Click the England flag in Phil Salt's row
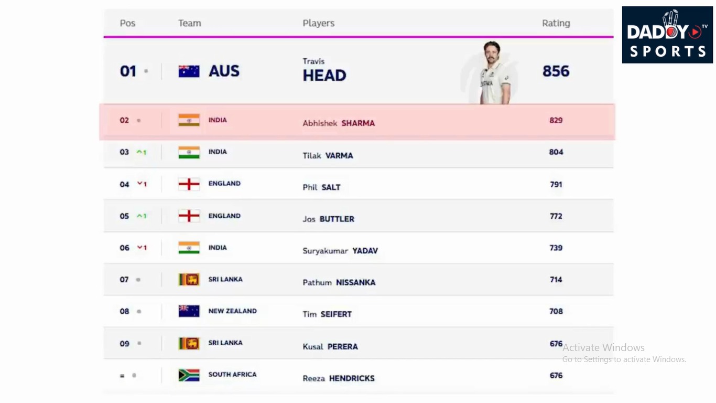 (189, 184)
